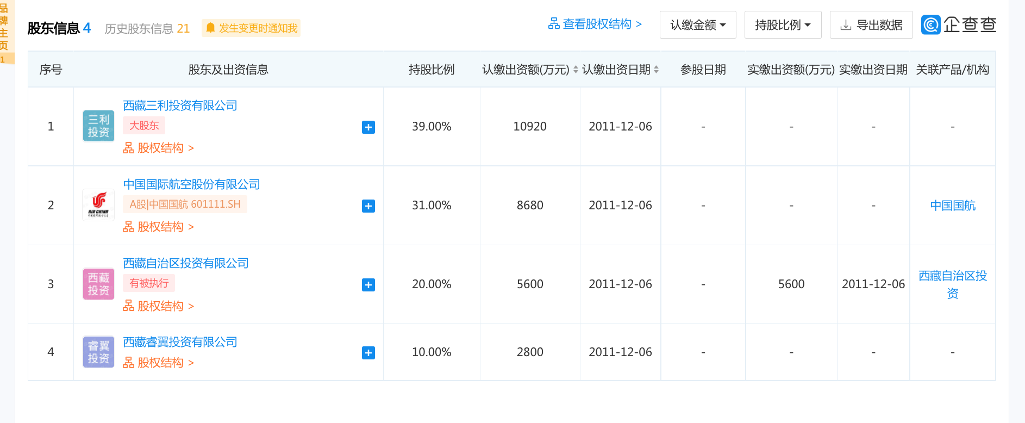Click 31.00% shareholding cell
The width and height of the screenshot is (1025, 423).
[x=432, y=206]
